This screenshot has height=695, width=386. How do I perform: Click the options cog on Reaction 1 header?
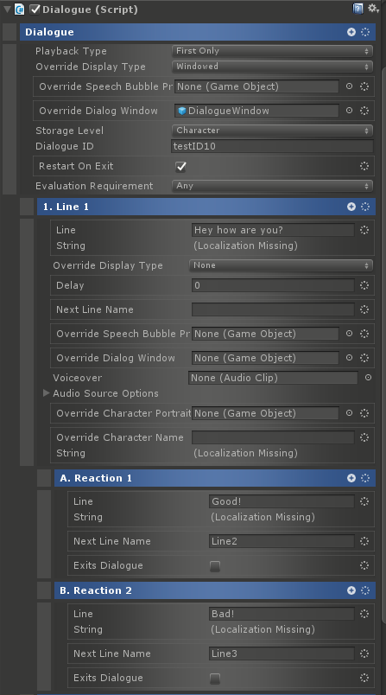(x=365, y=478)
